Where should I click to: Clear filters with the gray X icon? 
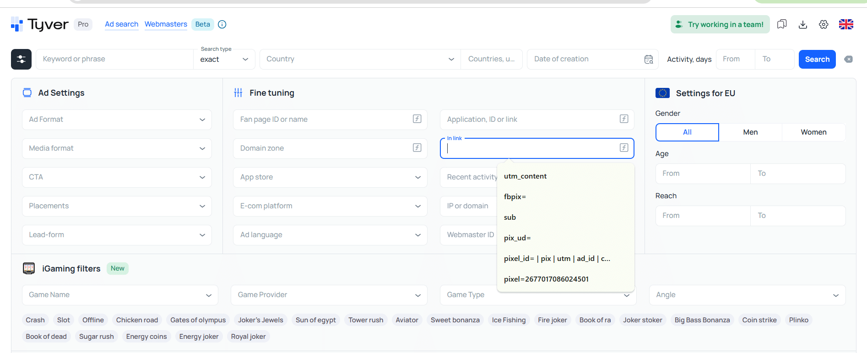tap(848, 59)
